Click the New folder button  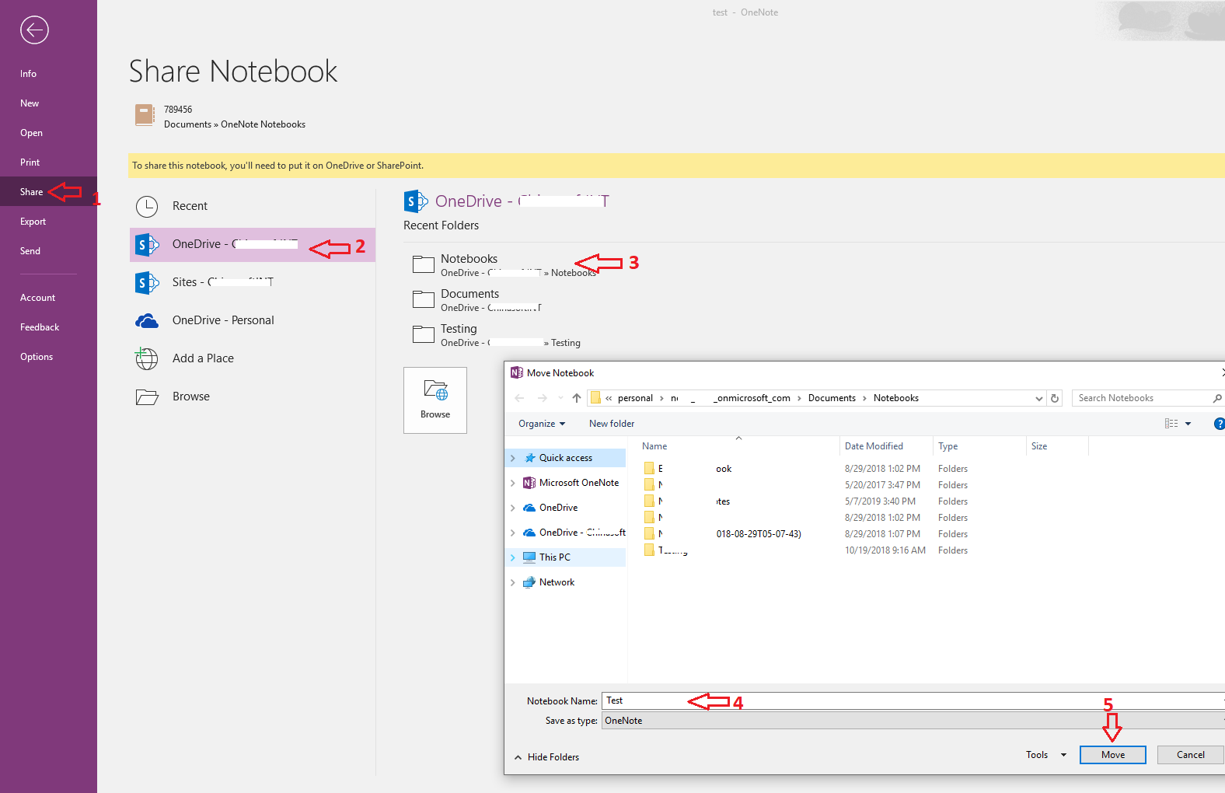[612, 424]
